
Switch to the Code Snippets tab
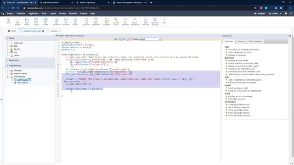click(x=255, y=41)
